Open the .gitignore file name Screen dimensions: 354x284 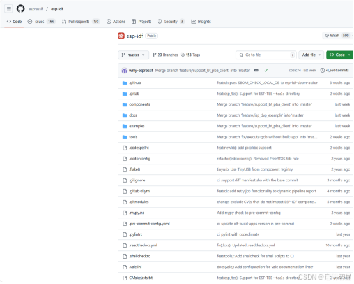tap(137, 180)
